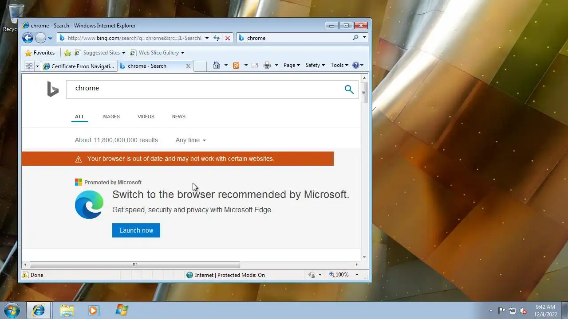Open the Help question mark menu
The height and width of the screenshot is (319, 568).
358,65
